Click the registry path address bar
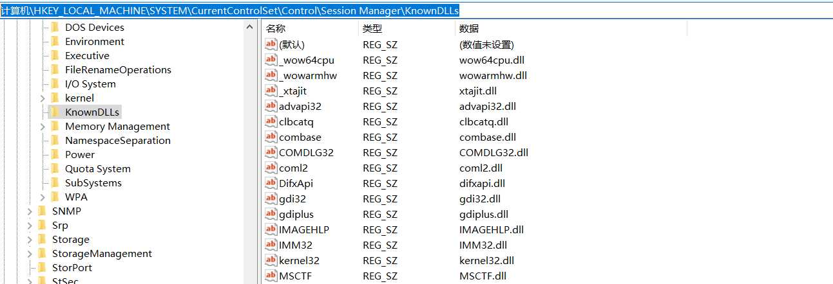The image size is (833, 284). pos(416,10)
